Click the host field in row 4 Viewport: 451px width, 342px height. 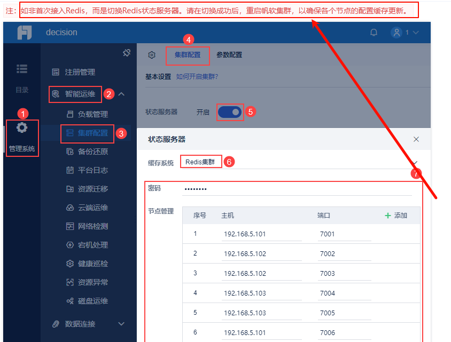(262, 293)
